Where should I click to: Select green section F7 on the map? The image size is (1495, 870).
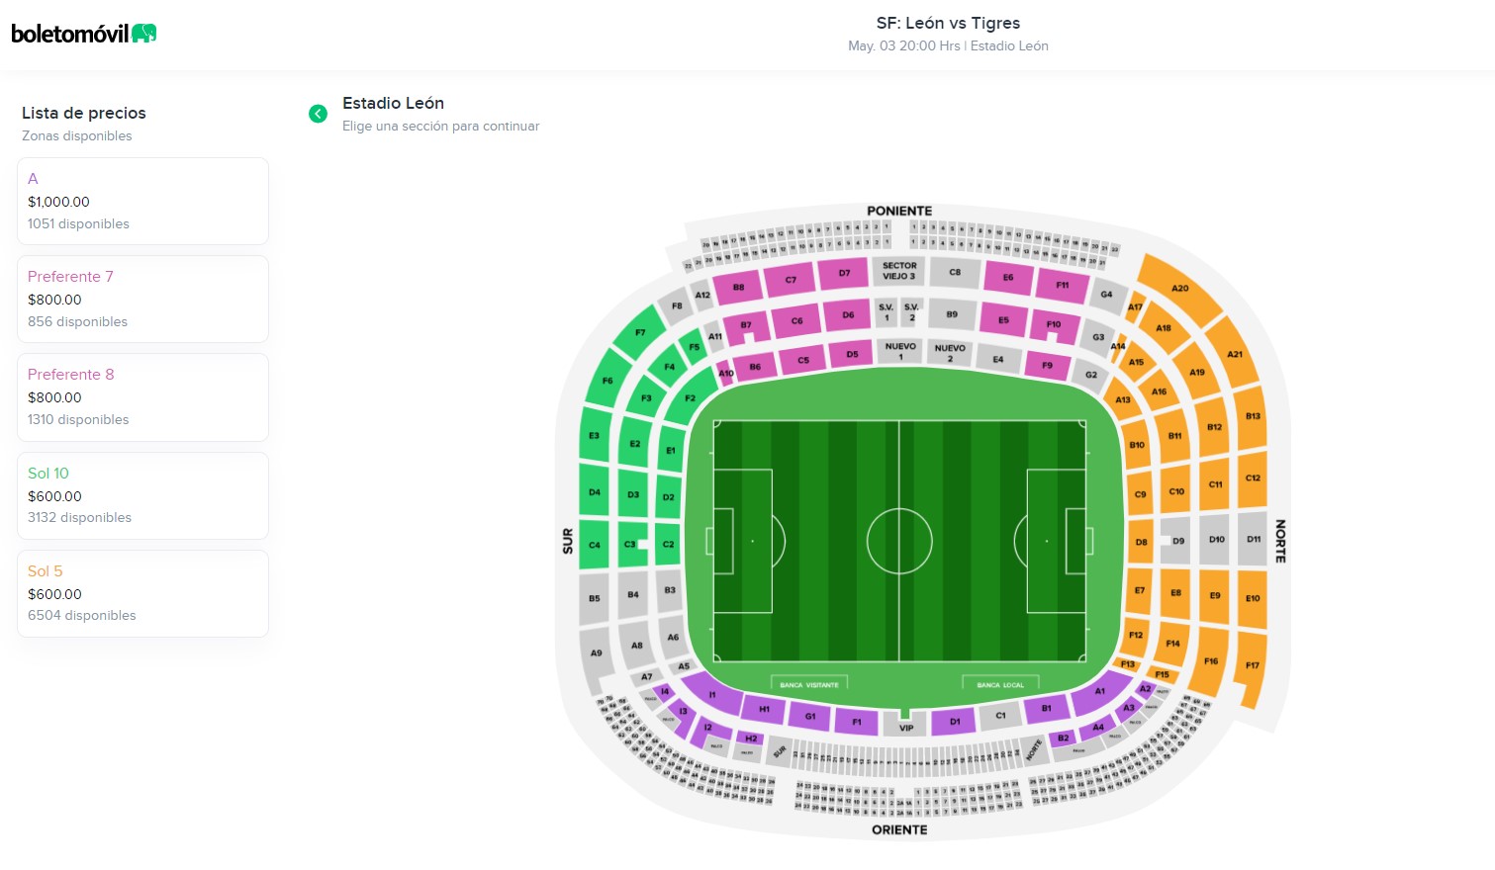tap(640, 333)
